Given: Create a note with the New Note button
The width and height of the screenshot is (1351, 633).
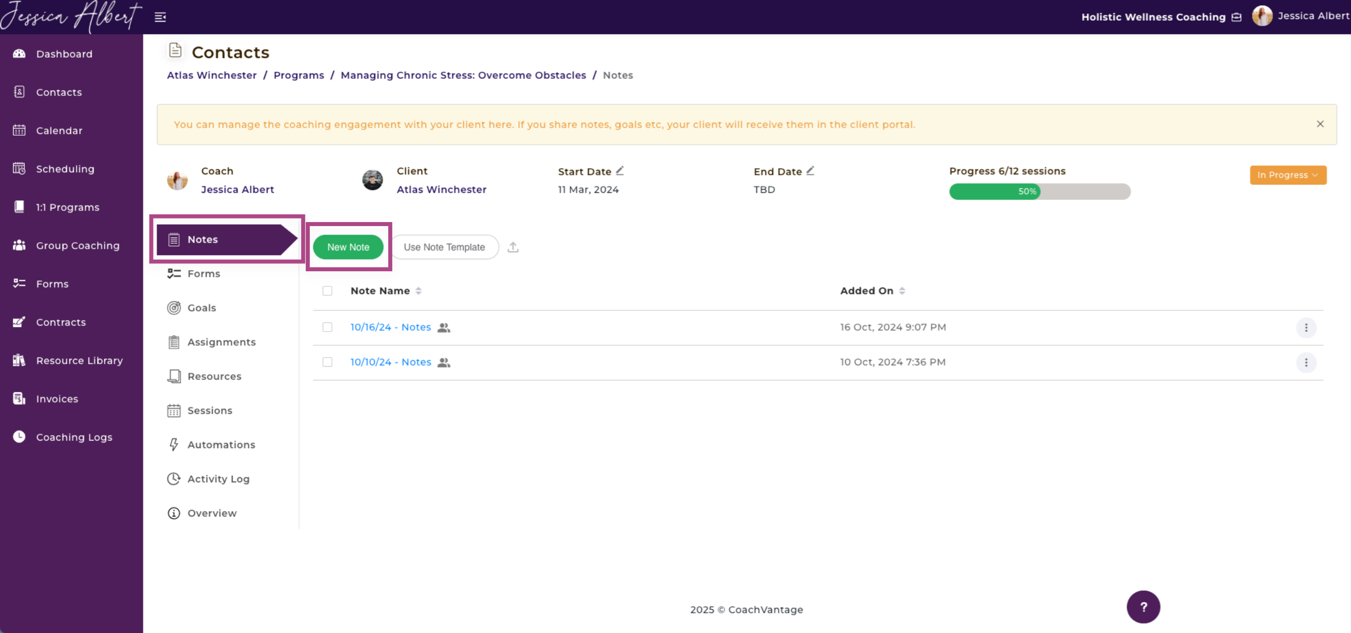Looking at the screenshot, I should 348,247.
